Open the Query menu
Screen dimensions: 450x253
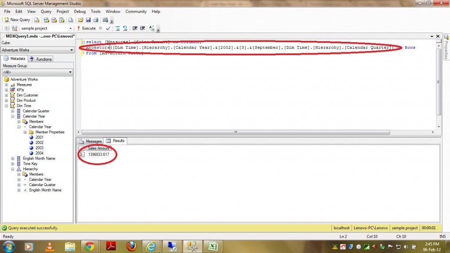click(x=46, y=11)
